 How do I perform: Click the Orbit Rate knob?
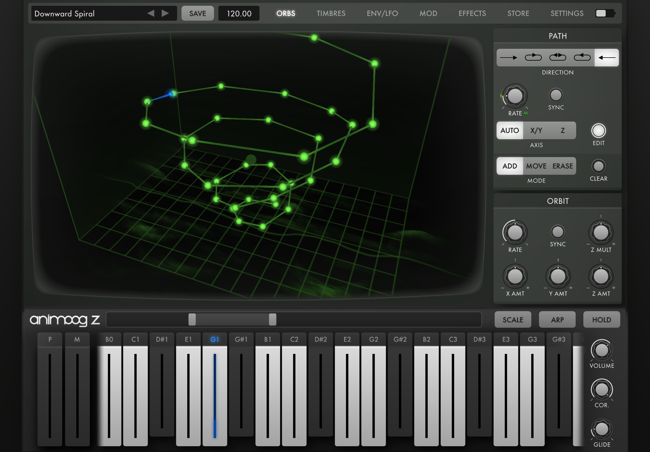click(x=515, y=233)
